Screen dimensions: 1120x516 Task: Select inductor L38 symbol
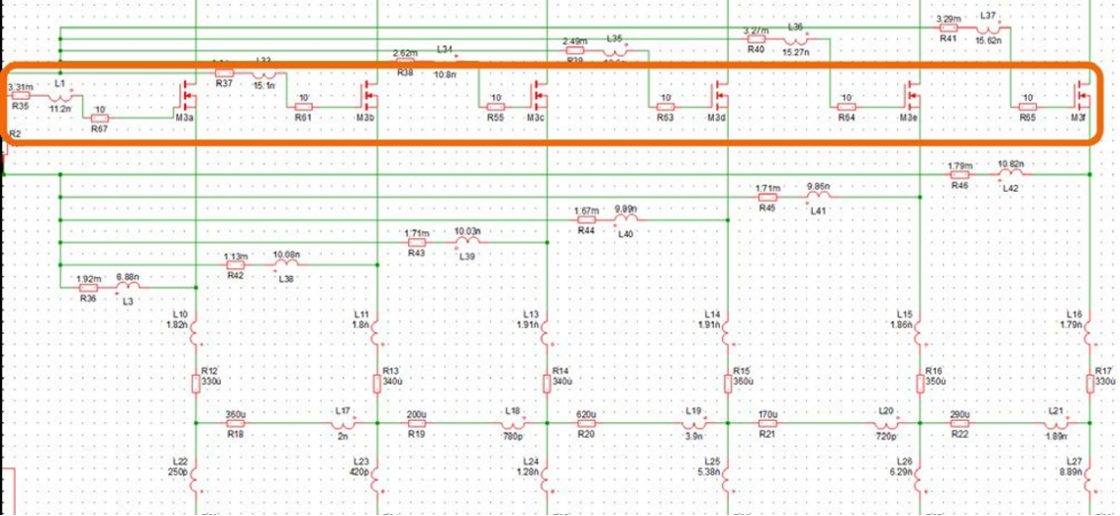click(286, 264)
